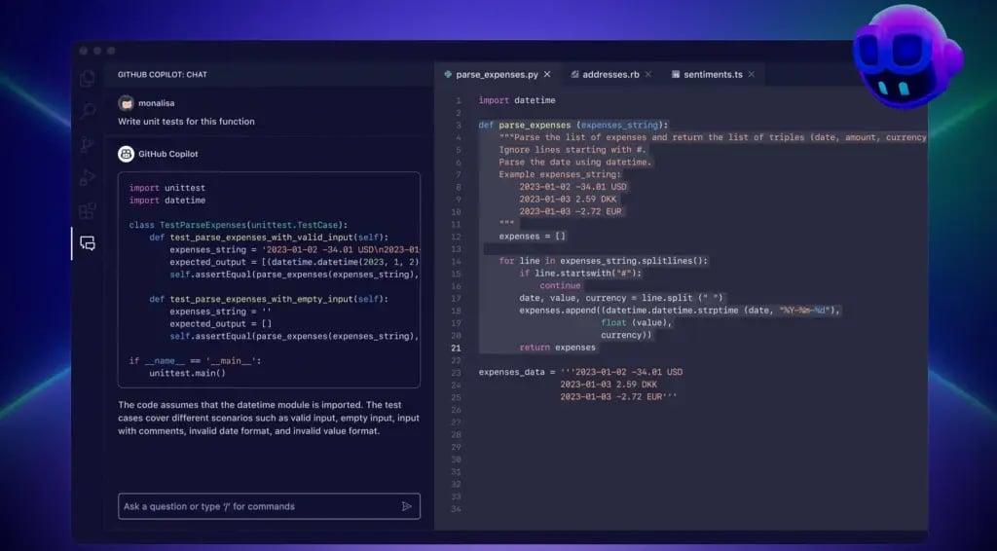
Task: Close the sentiments.ts tab
Action: (751, 74)
